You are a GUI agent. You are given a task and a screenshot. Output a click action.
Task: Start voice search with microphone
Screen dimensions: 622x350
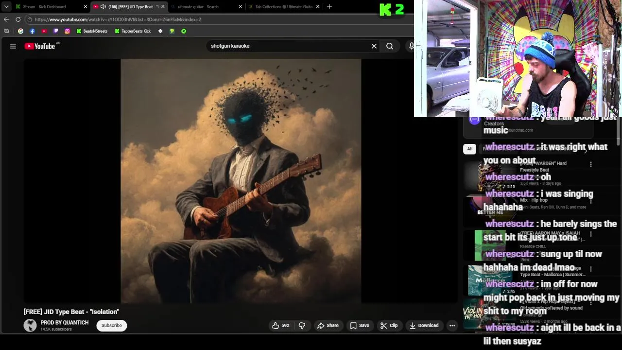coord(411,46)
